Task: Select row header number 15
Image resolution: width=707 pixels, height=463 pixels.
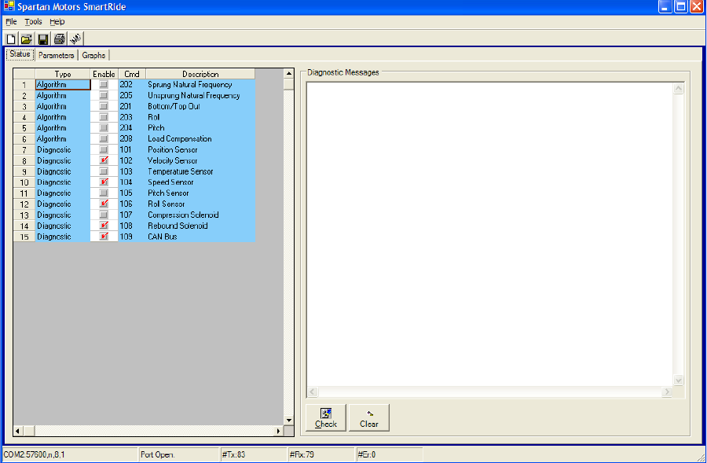Action: (24, 237)
